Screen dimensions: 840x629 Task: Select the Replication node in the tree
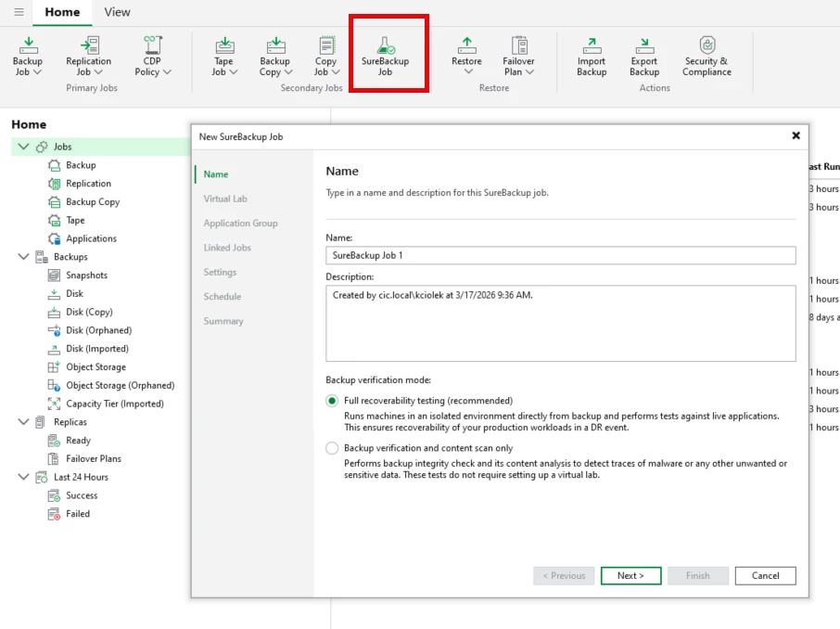88,184
